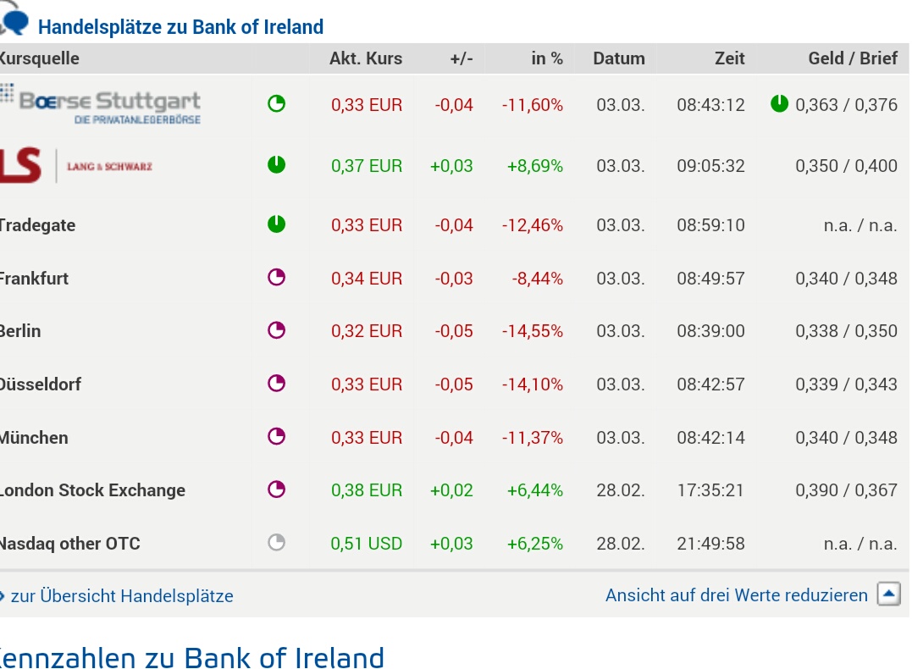This screenshot has height=669, width=912.
Task: Click Tradegate's green realtime status icon
Action: tap(276, 224)
